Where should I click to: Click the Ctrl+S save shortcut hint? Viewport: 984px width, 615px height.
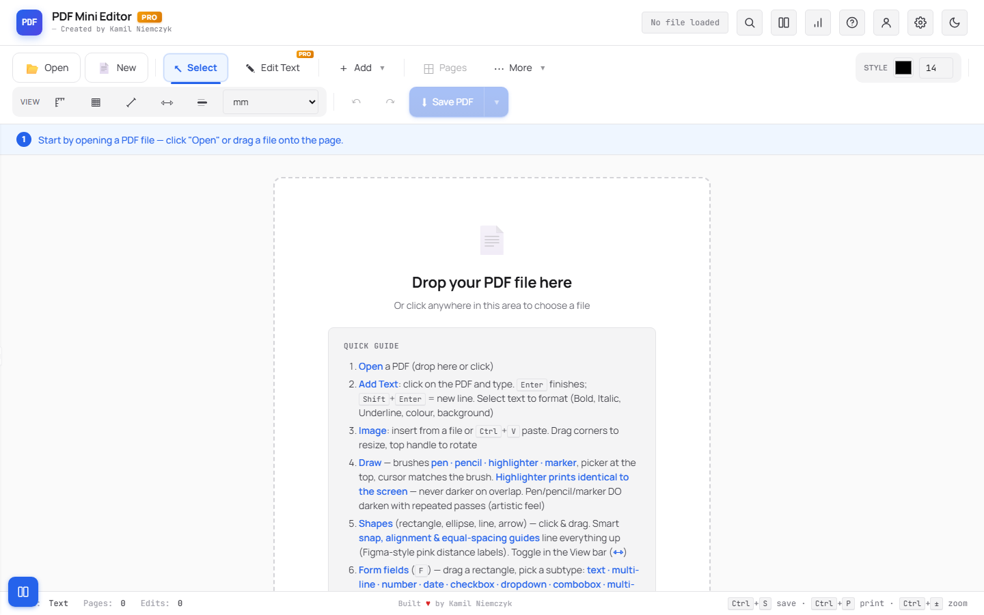click(x=762, y=603)
